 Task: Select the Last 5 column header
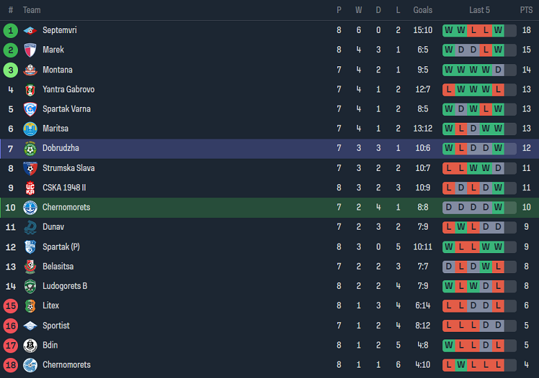480,10
